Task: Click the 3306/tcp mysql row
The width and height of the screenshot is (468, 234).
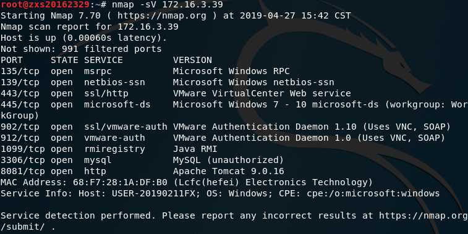Action: coord(142,160)
